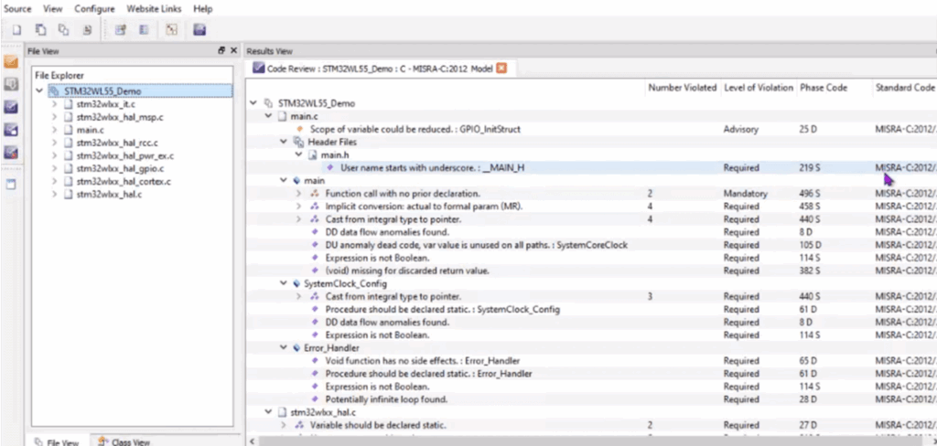
Task: Collapse the Header Files node
Action: pyautogui.click(x=284, y=142)
